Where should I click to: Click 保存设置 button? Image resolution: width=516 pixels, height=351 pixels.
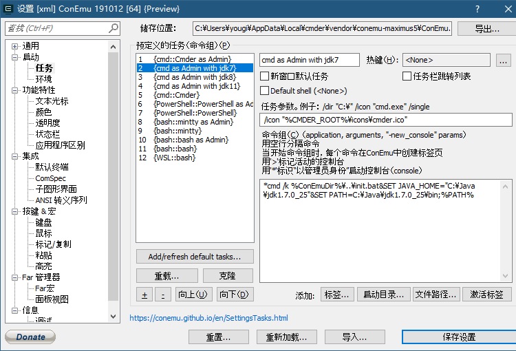459,337
